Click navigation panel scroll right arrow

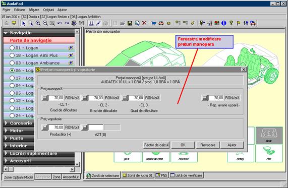72,169
